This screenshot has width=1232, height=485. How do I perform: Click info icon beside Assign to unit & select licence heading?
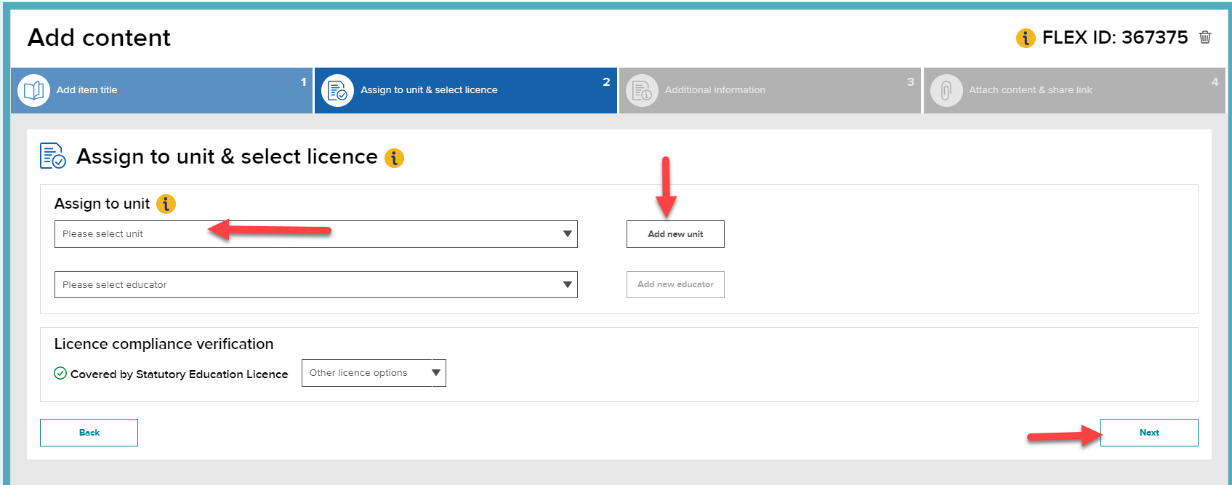tap(394, 158)
